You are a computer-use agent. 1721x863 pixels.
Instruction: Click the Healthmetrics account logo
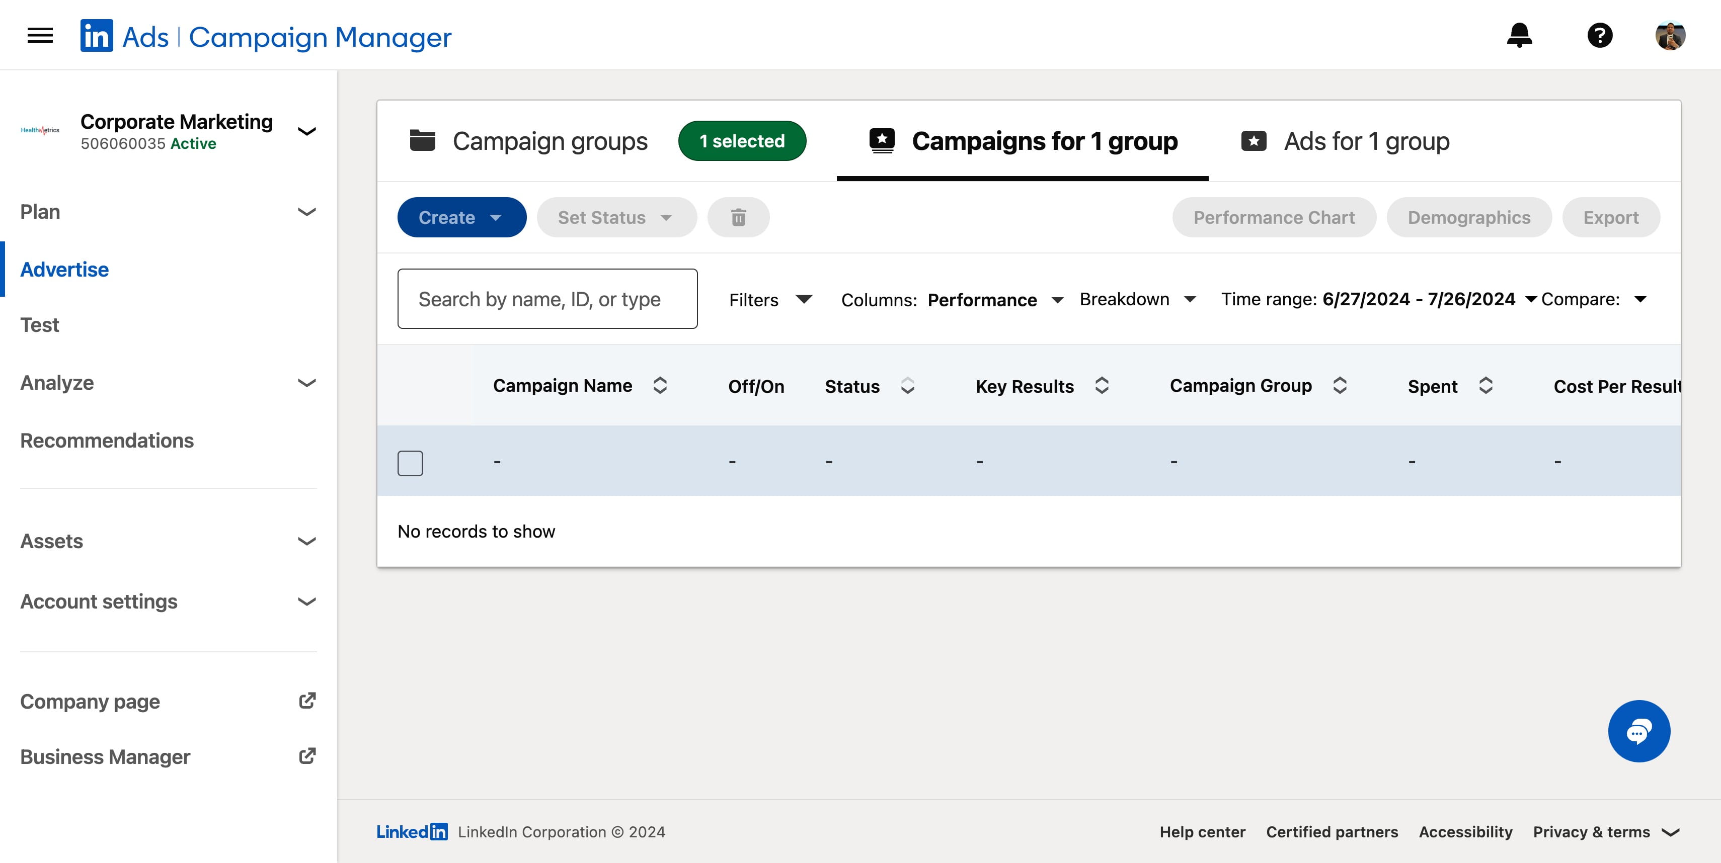40,130
